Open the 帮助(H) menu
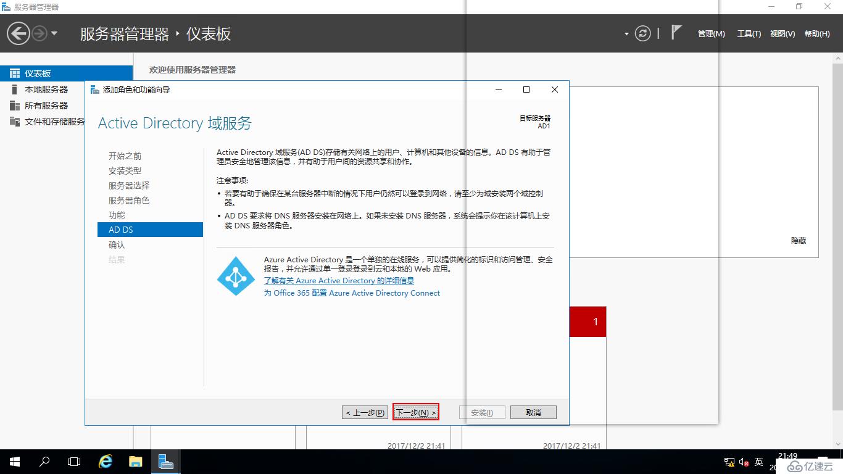The height and width of the screenshot is (474, 843). 817,34
